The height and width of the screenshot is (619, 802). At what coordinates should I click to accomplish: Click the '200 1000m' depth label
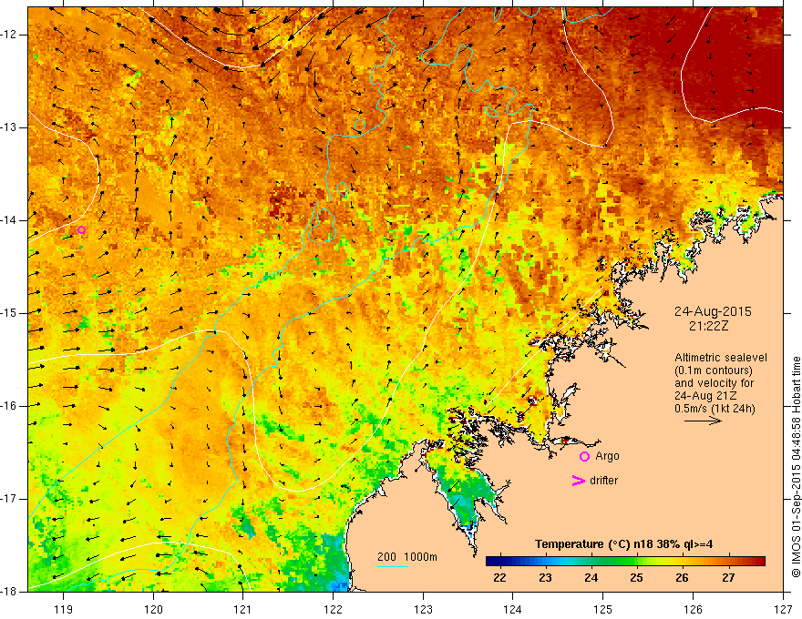tap(407, 557)
